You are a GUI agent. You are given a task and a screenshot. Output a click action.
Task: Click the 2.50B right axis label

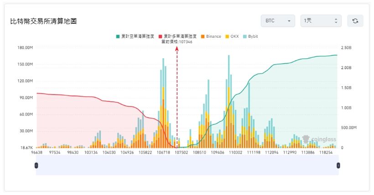click(x=346, y=48)
